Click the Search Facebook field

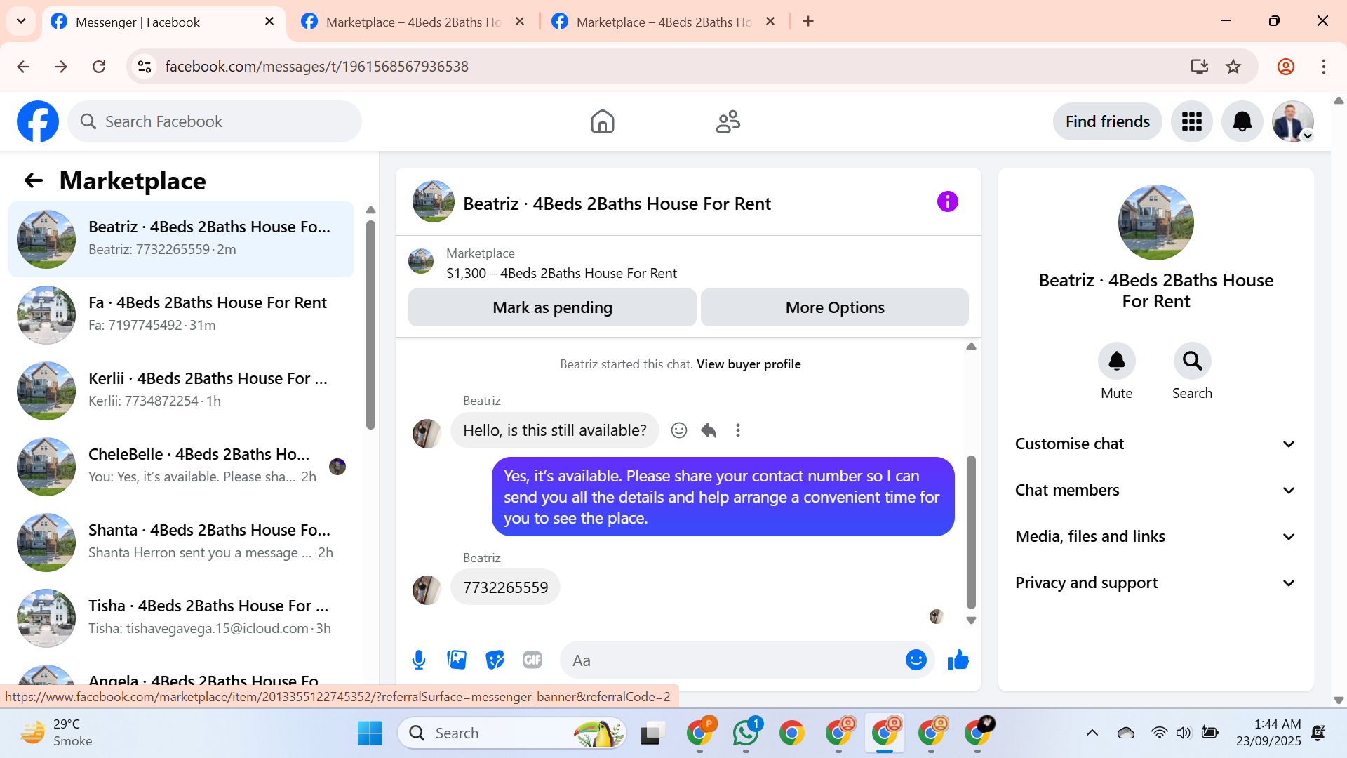pyautogui.click(x=215, y=121)
